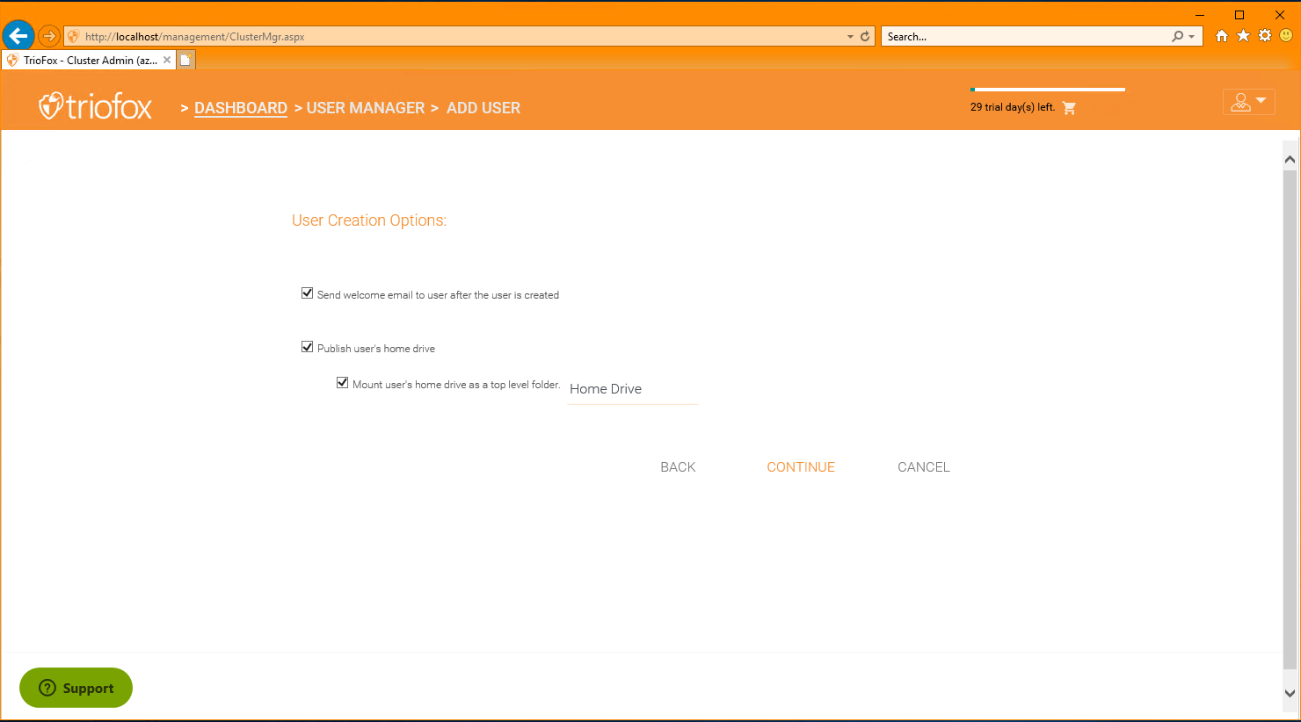Close the TrioFox Cluster Admin tab

(167, 60)
